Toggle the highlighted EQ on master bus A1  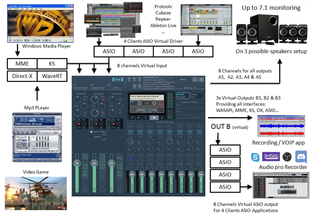pyautogui.click(x=130, y=159)
